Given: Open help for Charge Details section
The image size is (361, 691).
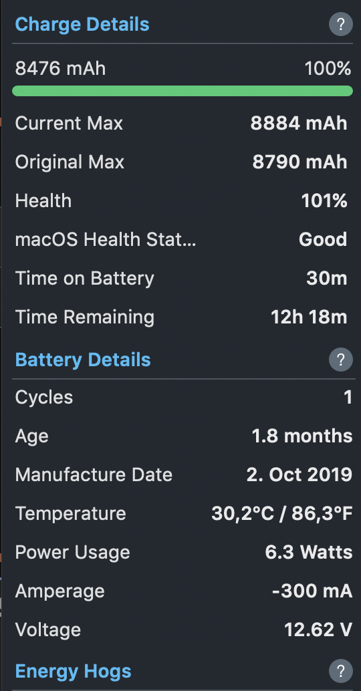Looking at the screenshot, I should pyautogui.click(x=341, y=24).
